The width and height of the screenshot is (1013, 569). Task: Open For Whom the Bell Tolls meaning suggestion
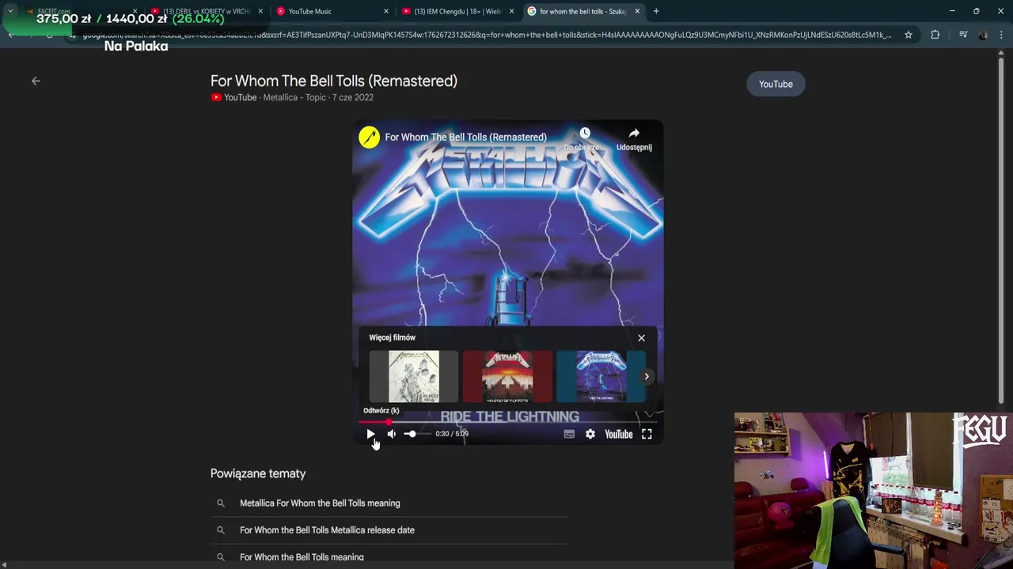pos(302,557)
